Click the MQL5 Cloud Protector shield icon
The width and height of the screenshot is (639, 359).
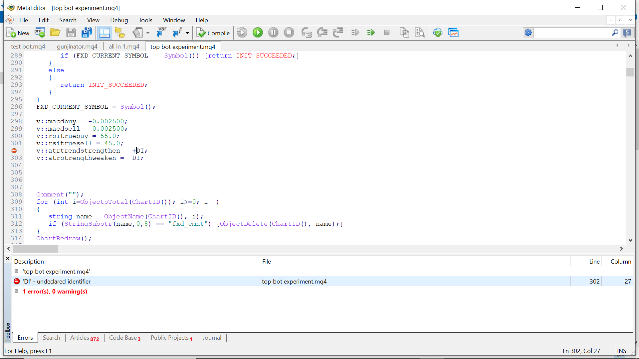click(x=438, y=33)
